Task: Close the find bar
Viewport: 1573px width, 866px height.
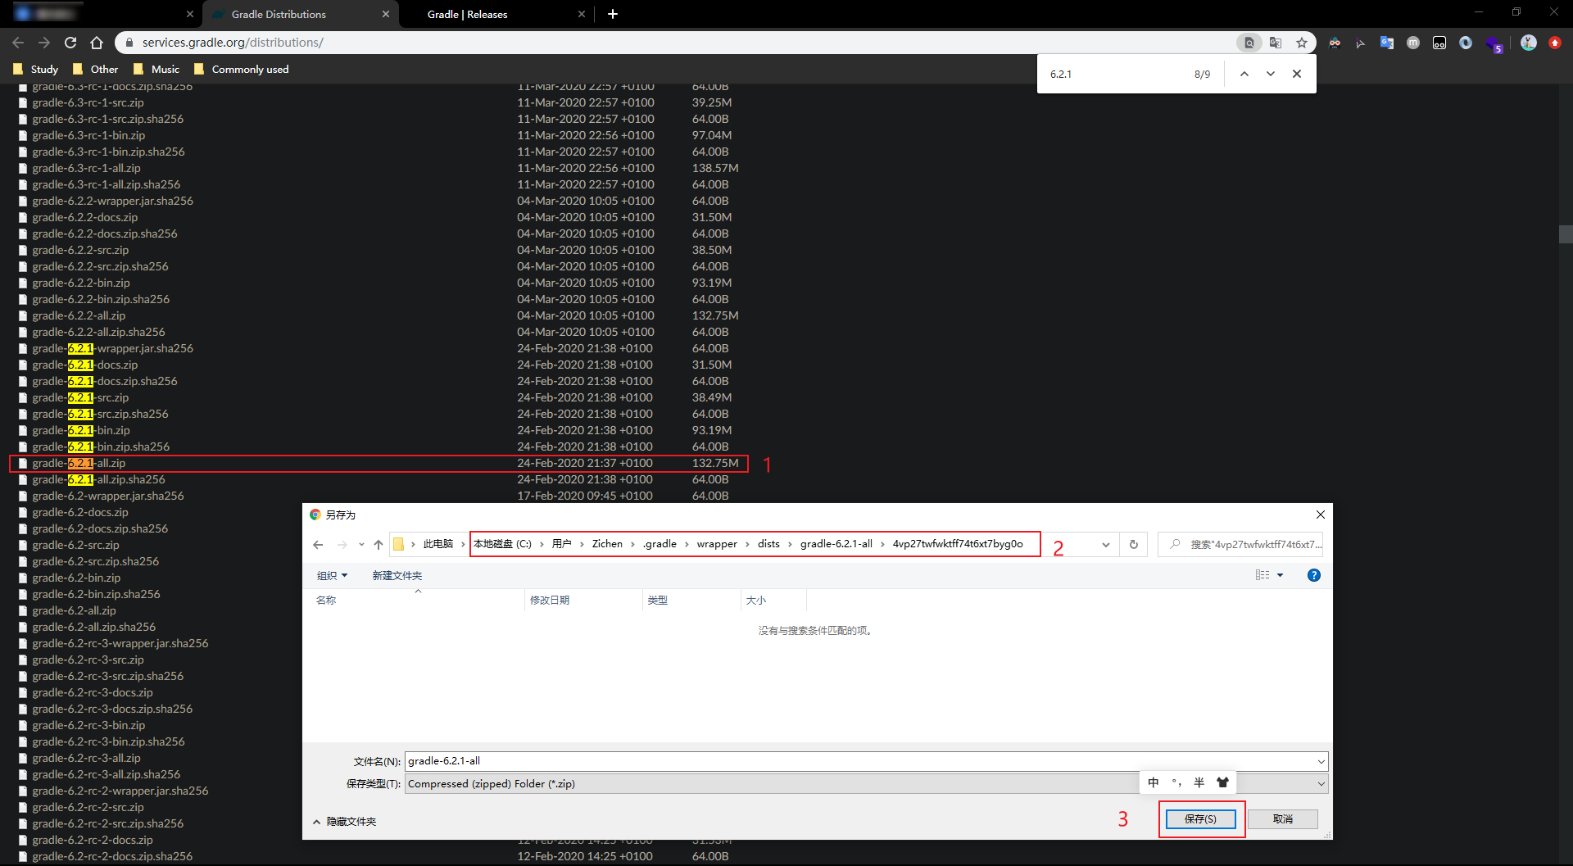Action: pyautogui.click(x=1297, y=74)
